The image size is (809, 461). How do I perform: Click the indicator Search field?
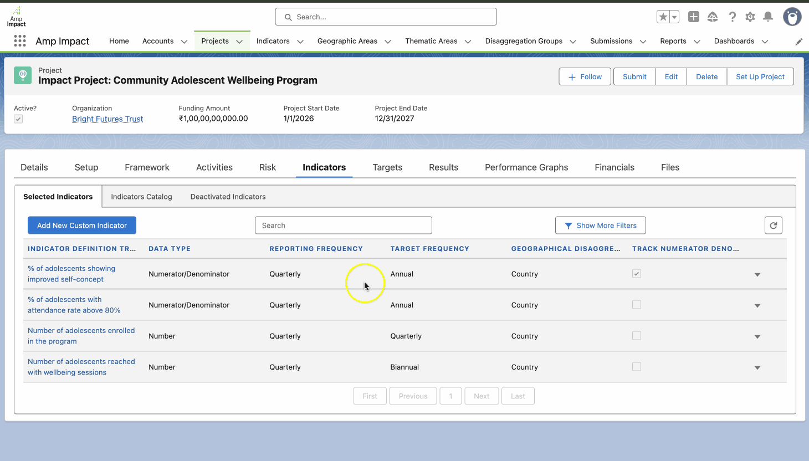[343, 226]
